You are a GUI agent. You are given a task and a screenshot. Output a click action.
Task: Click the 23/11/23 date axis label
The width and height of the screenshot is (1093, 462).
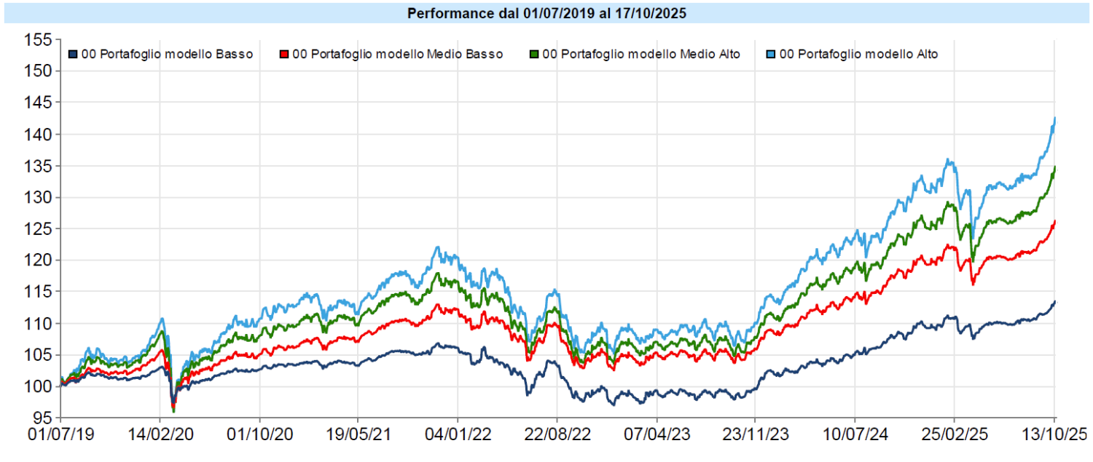click(x=756, y=434)
